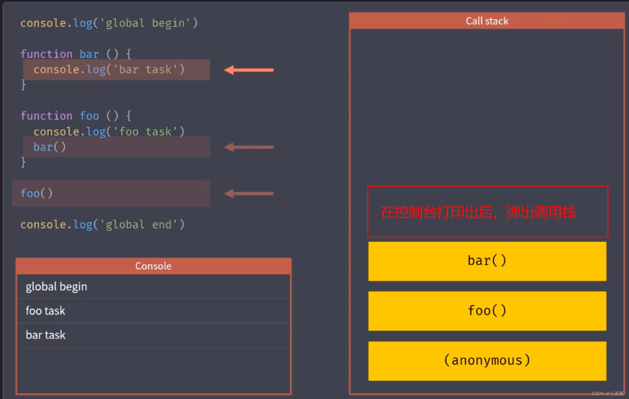The width and height of the screenshot is (629, 399).
Task: Click the 'function foo () {' declaration line
Action: pos(76,116)
